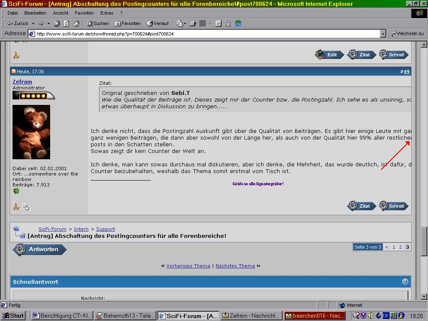Open Zefram's user profile link
The width and height of the screenshot is (428, 321).
22,82
